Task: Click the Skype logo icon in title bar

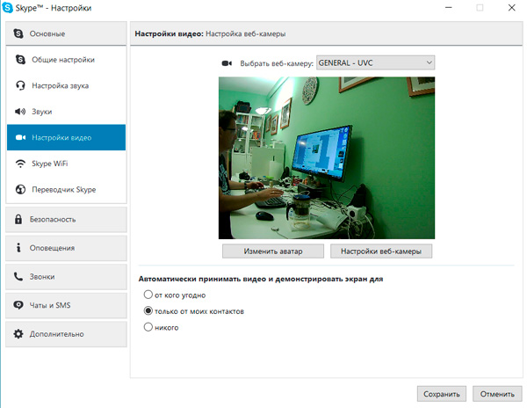Action: (x=8, y=8)
